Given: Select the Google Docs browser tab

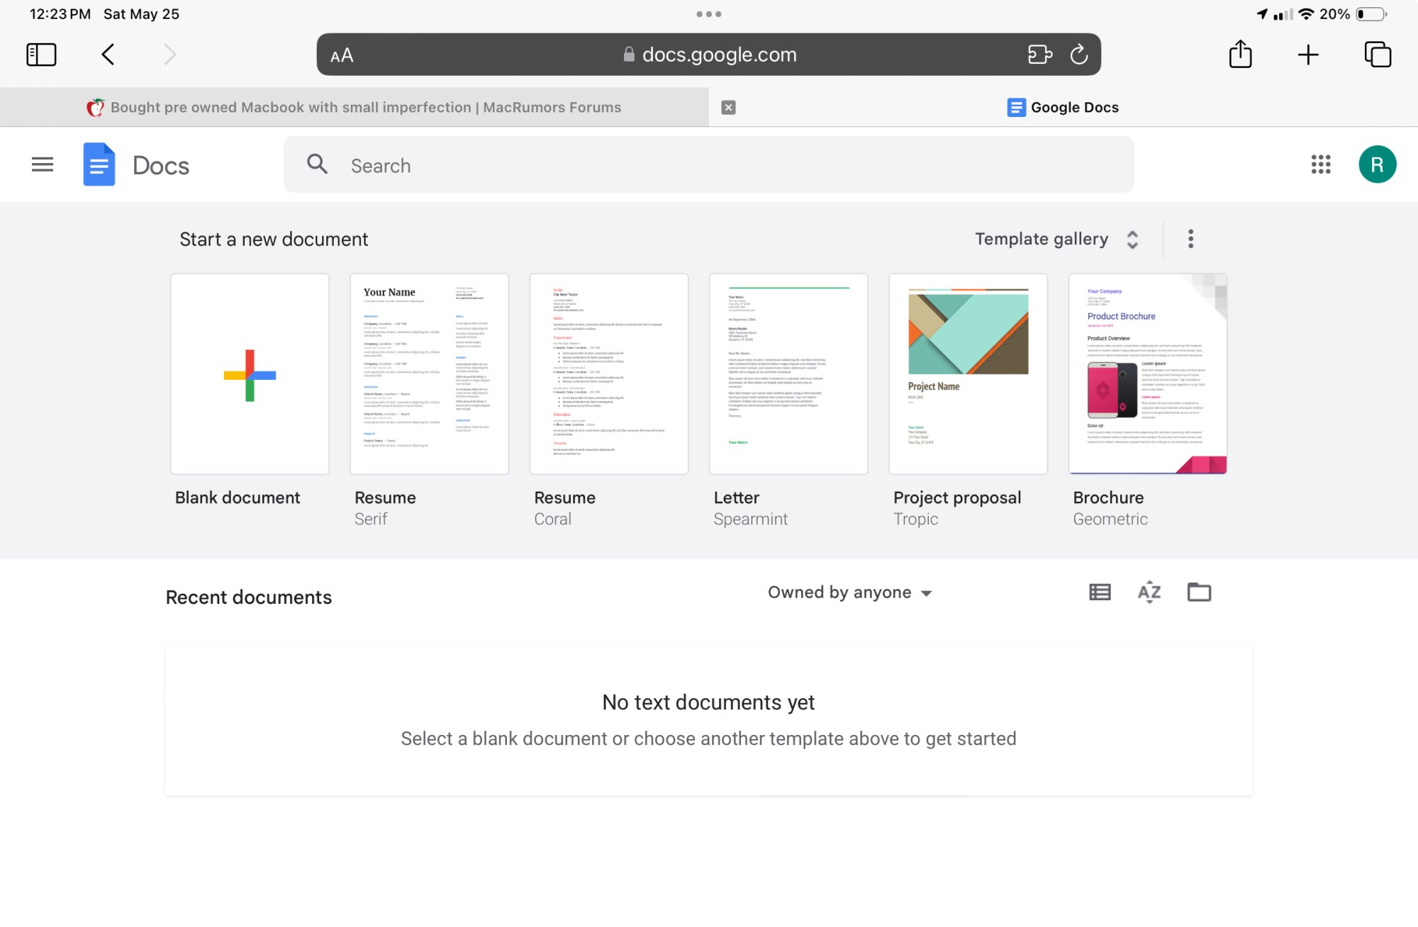Looking at the screenshot, I should (1062, 107).
